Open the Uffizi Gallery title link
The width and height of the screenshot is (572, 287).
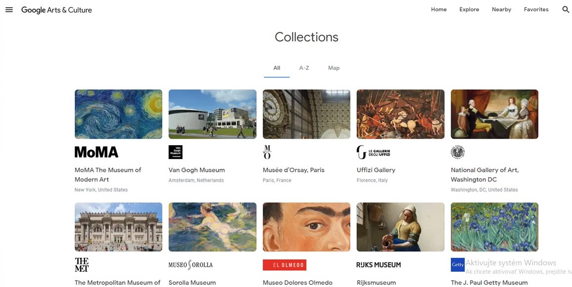pos(376,170)
